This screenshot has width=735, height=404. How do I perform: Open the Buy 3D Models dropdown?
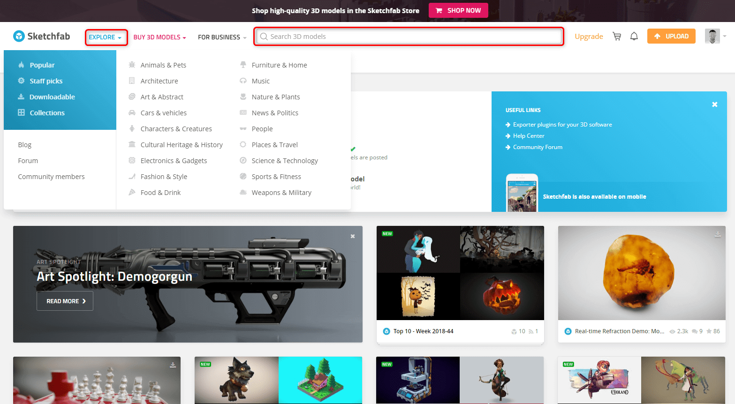click(159, 37)
